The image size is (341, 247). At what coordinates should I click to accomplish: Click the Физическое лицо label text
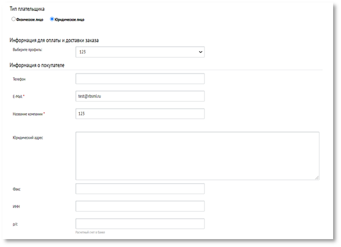click(30, 19)
